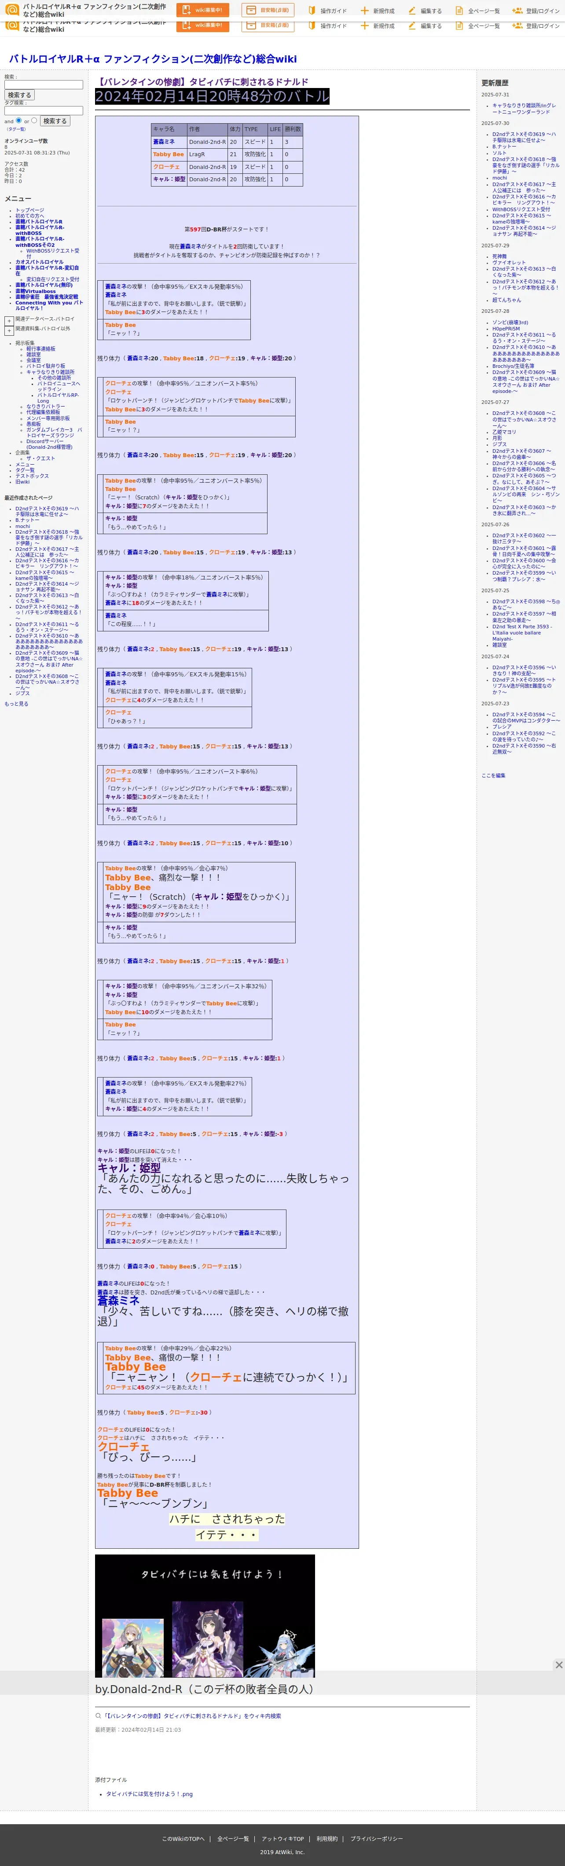Click the Tabby Bee name in the character table
Screen dimensions: 565x1866
coord(168,154)
